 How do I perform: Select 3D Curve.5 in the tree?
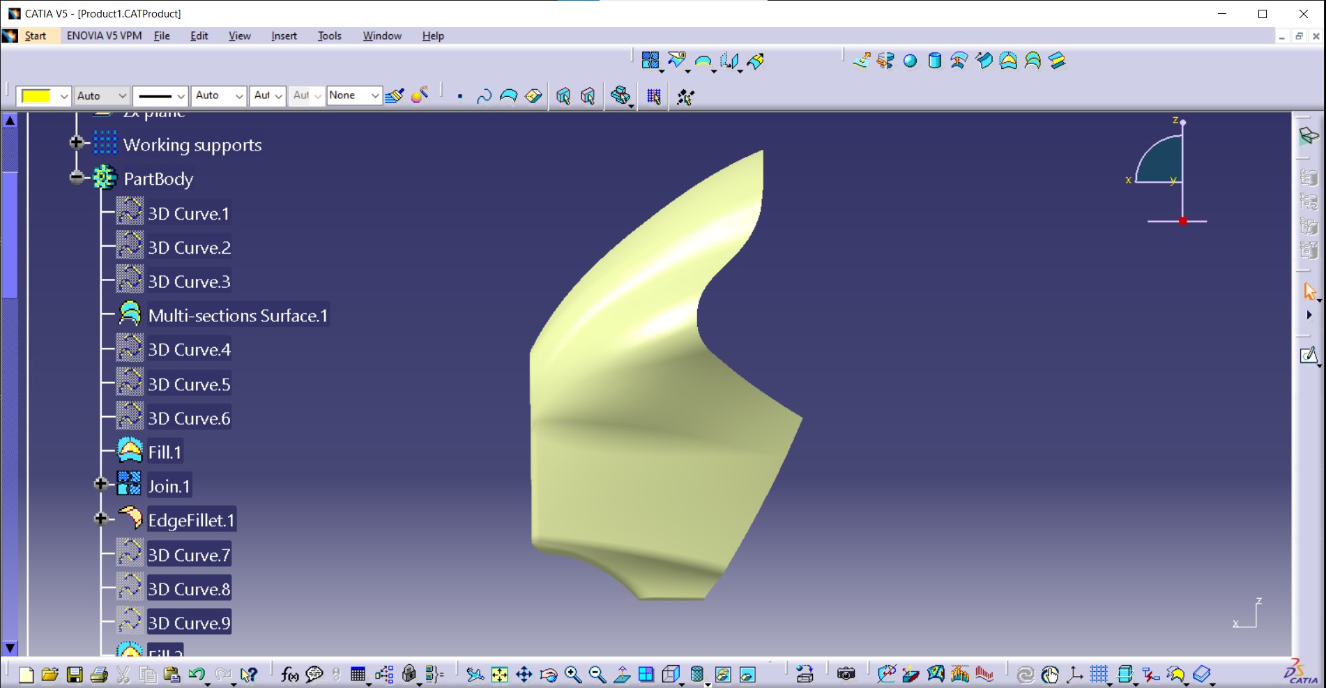(x=189, y=384)
